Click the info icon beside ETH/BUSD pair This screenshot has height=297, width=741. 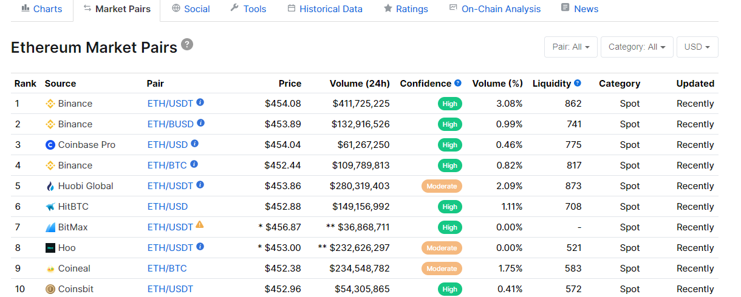(x=201, y=123)
